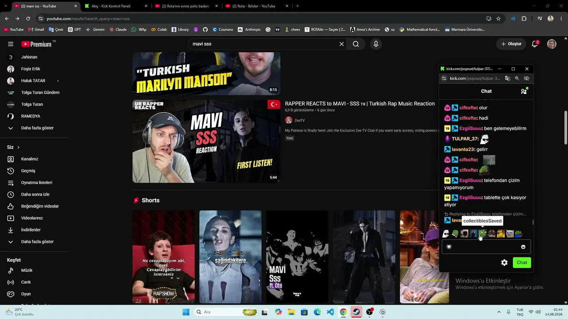Screen dimensions: 568x319
Task: Open YouTube notifications bell
Action: pos(535,44)
